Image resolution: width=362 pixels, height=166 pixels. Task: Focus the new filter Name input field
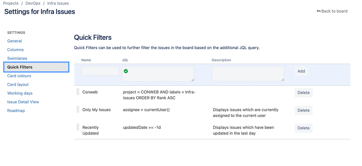(100, 71)
